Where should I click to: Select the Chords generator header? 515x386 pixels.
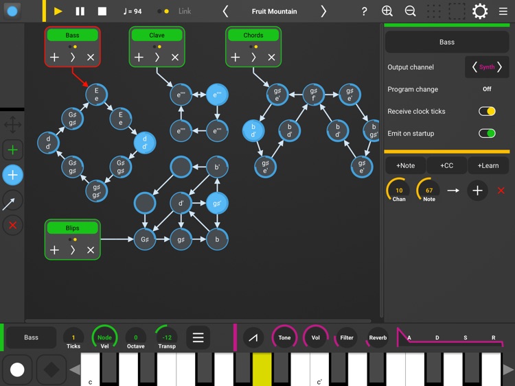tap(253, 35)
